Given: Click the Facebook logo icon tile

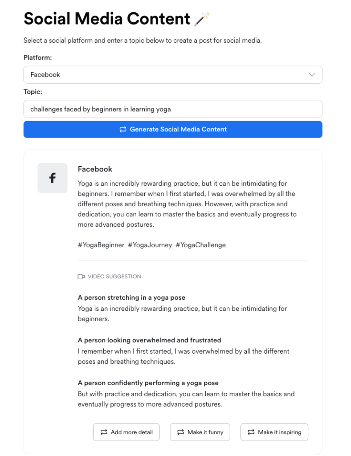Looking at the screenshot, I should [53, 178].
